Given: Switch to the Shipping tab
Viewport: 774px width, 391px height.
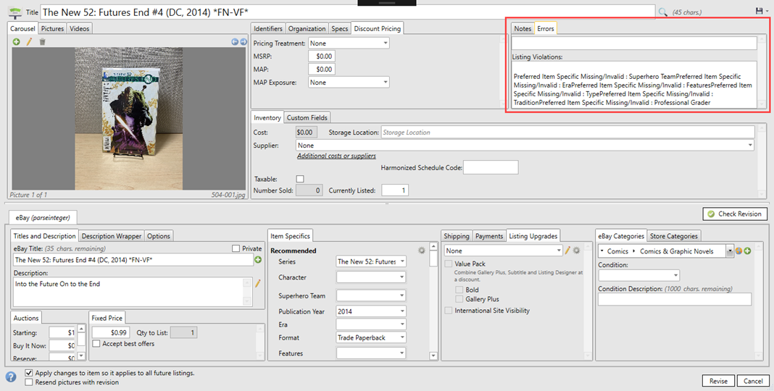Looking at the screenshot, I should pos(456,236).
